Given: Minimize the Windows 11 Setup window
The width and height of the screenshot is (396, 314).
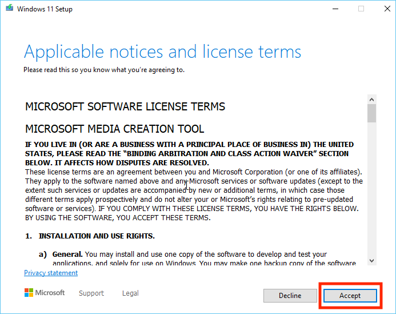Looking at the screenshot, I should click(x=335, y=9).
